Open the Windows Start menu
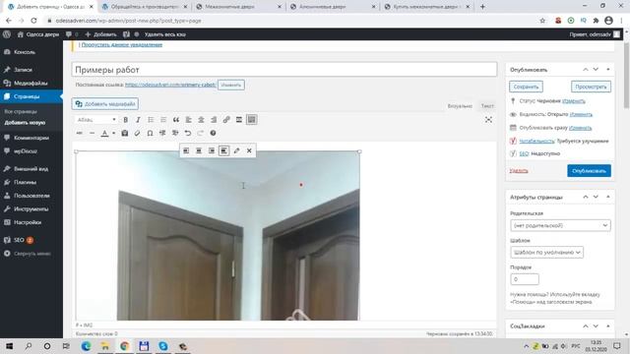 tap(9, 346)
